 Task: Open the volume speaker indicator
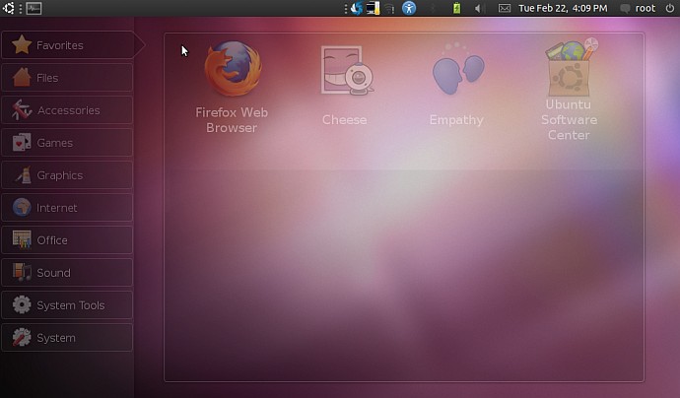coord(479,8)
